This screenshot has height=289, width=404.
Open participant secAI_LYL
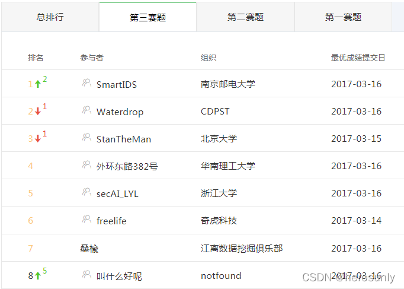pyautogui.click(x=117, y=194)
